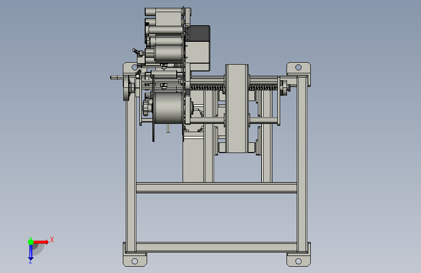Select the right vertical frame leg
421x273 pixels.
[302, 164]
